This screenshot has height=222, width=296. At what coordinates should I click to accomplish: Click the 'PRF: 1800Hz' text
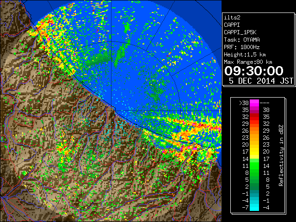[x=242, y=47]
